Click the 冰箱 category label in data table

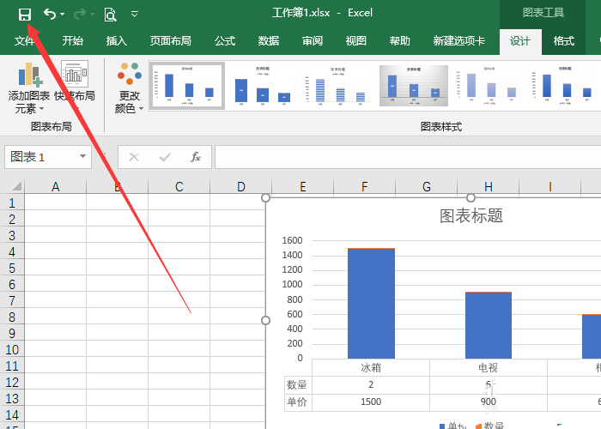tap(371, 368)
